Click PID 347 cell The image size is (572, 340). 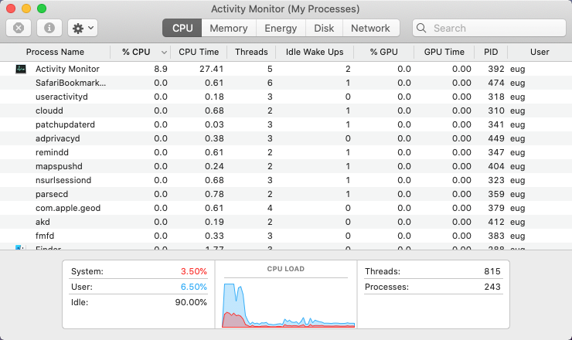click(x=496, y=152)
